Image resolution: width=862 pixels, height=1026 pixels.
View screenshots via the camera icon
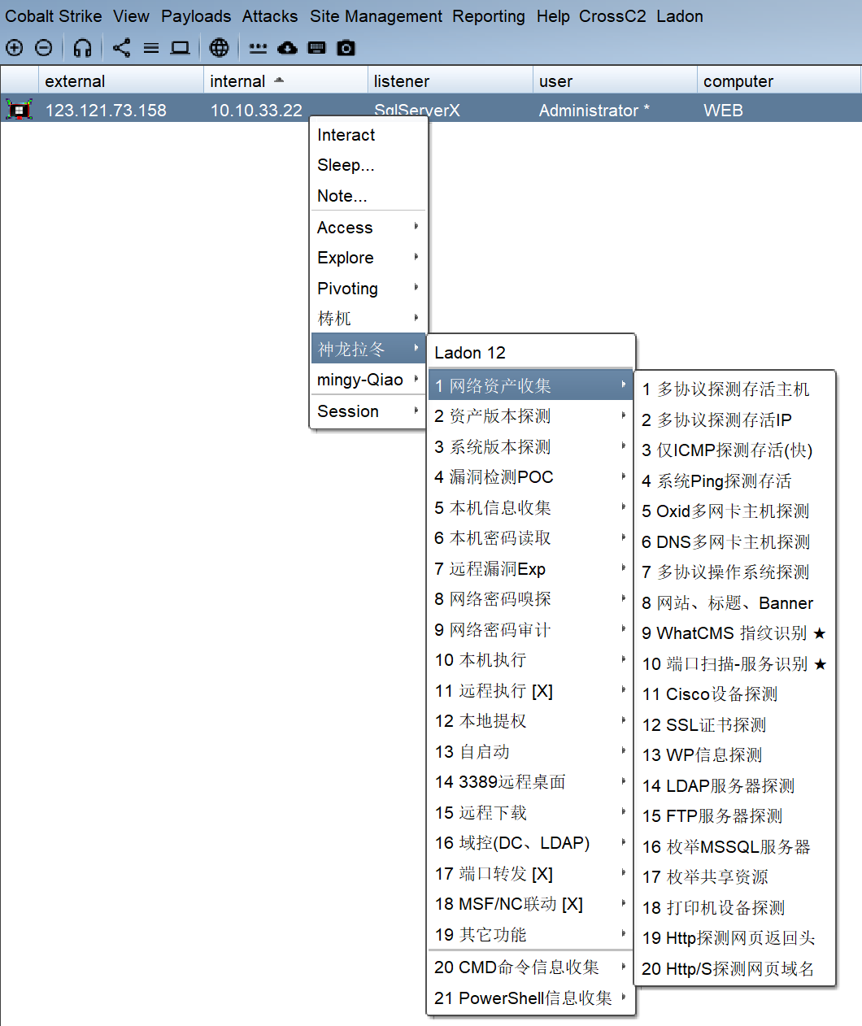point(346,48)
